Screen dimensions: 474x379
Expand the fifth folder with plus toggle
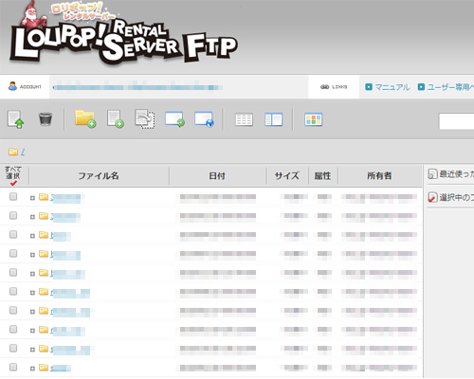point(32,274)
